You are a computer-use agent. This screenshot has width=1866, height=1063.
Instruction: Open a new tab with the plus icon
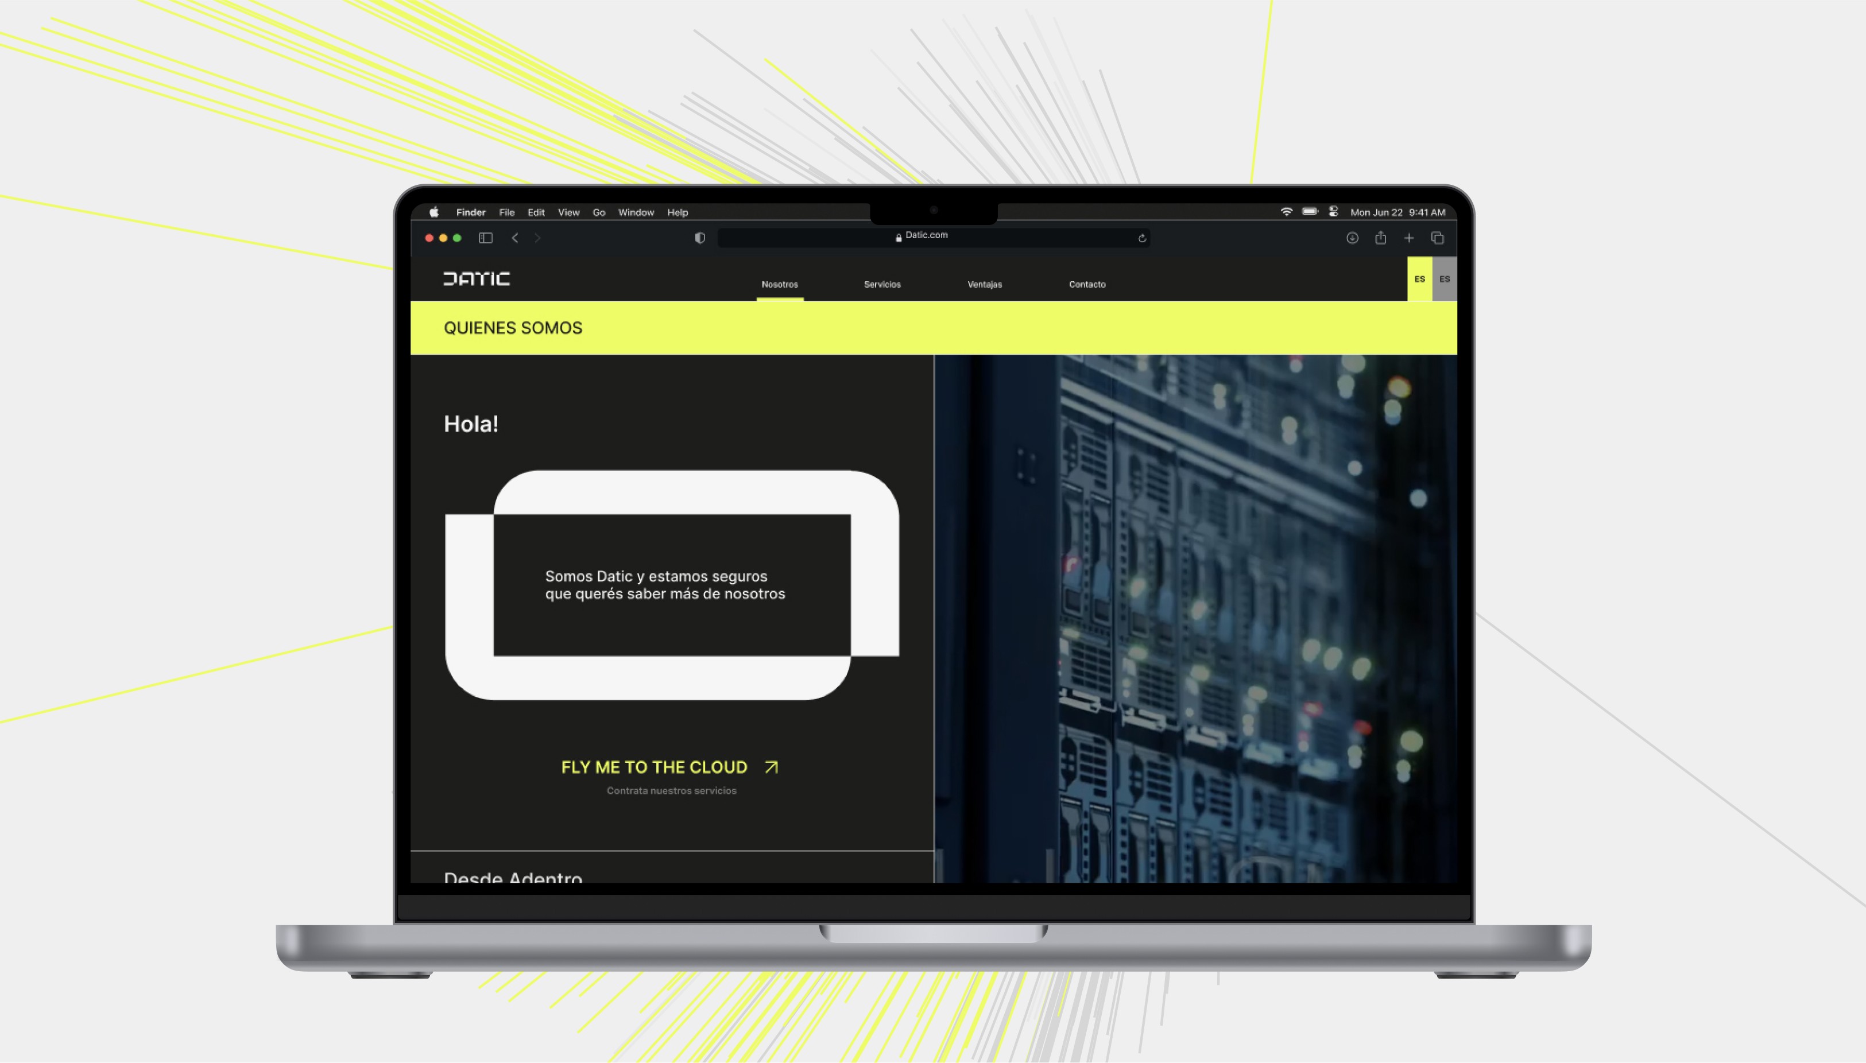(1409, 238)
